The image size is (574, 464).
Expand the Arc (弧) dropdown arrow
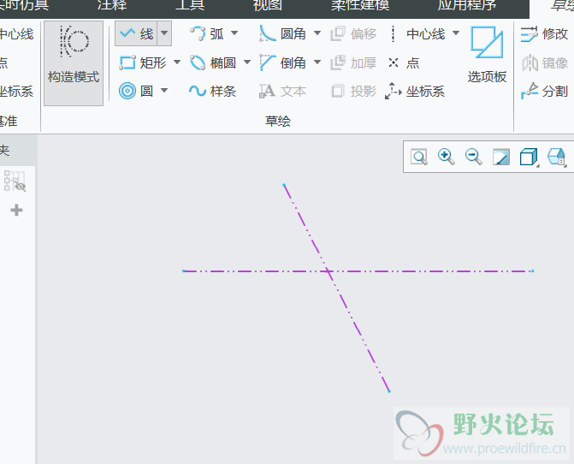coord(234,33)
